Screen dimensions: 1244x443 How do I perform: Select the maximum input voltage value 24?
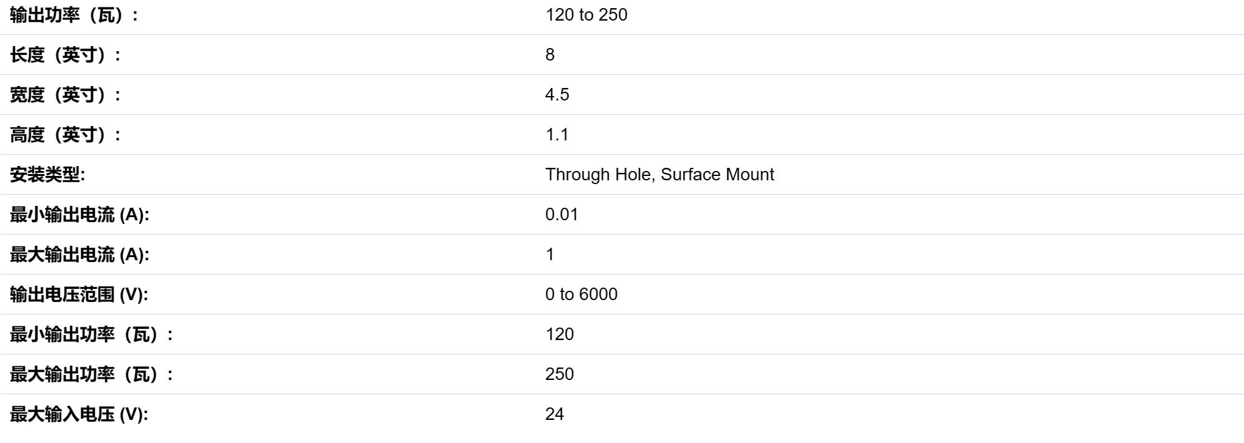[x=554, y=414]
